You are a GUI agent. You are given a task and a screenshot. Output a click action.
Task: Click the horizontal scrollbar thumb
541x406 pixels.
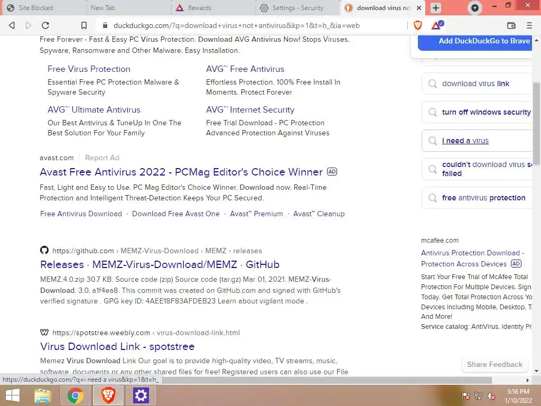[327, 380]
